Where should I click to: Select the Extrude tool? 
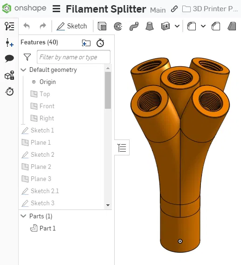click(x=102, y=26)
